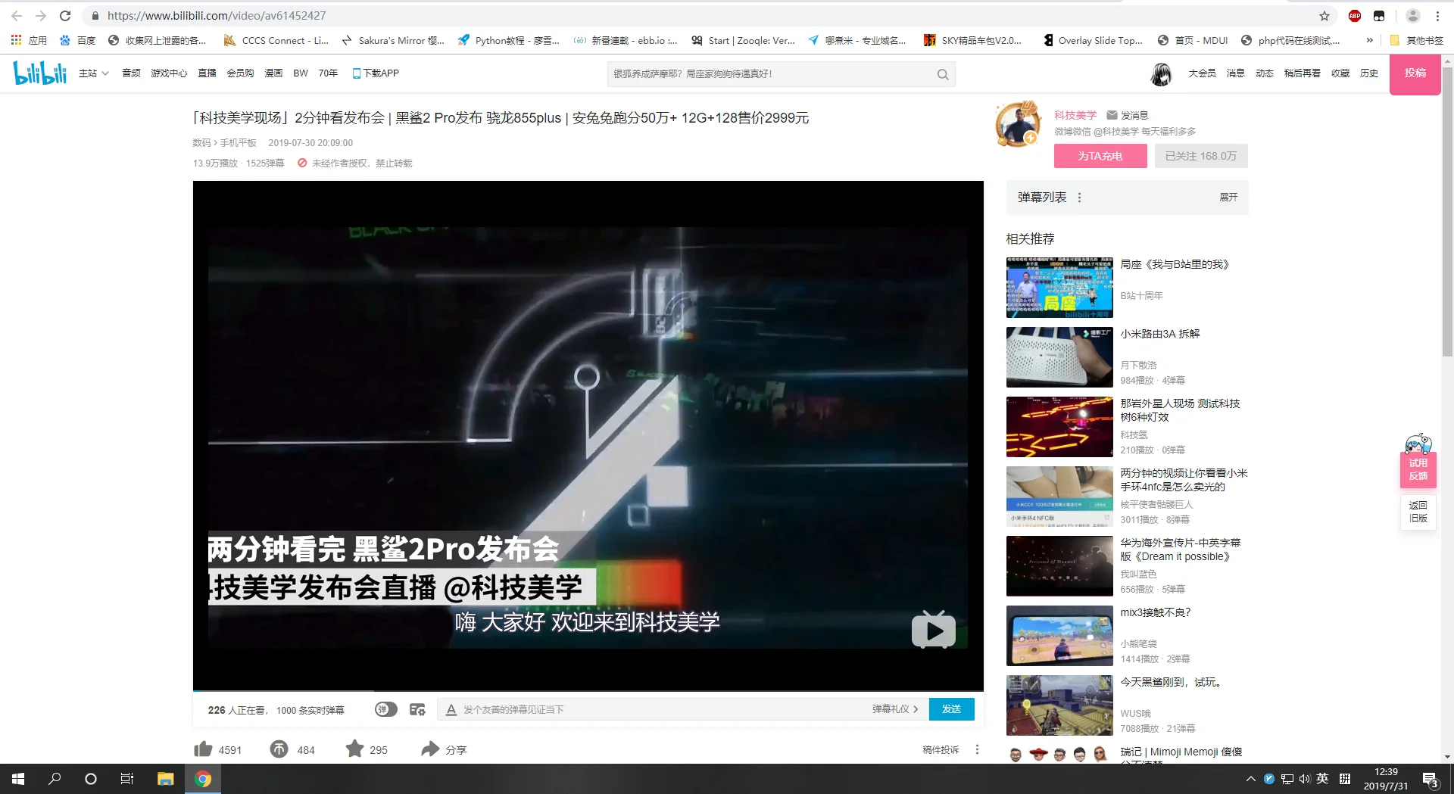
Task: Expand the 弹幕列表 with 展开
Action: (x=1228, y=198)
